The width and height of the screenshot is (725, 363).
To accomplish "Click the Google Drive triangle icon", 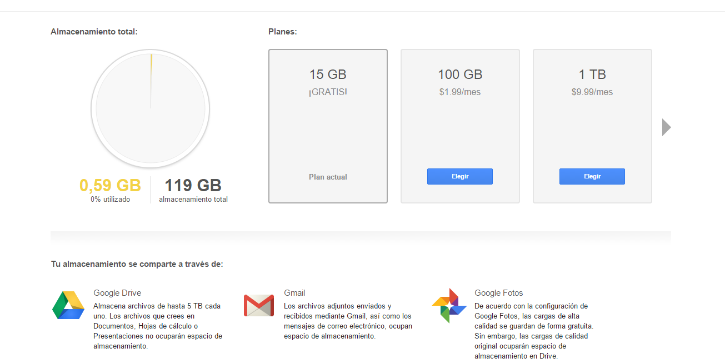I will point(68,305).
